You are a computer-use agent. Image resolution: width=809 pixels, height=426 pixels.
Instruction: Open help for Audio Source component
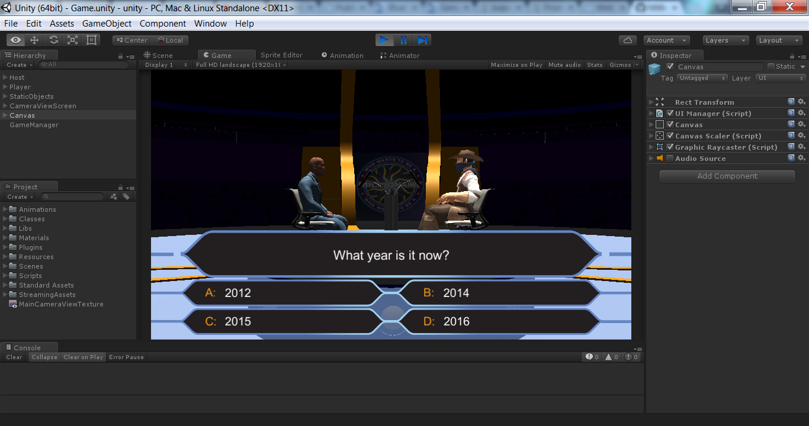(791, 159)
